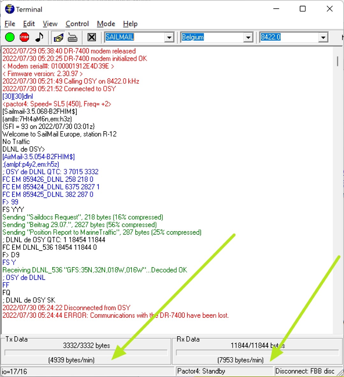Open the Mode menu

(106, 24)
